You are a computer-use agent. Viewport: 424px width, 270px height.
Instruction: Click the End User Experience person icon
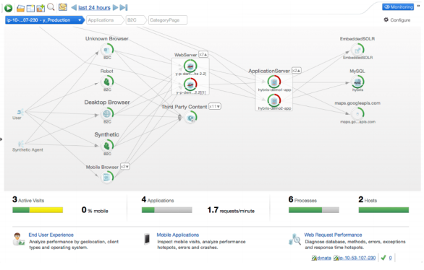[x=18, y=239]
